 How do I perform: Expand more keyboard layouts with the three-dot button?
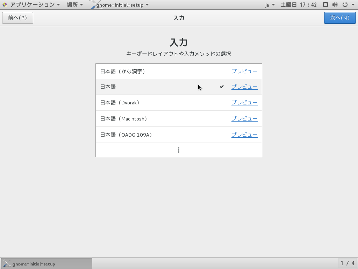[179, 150]
